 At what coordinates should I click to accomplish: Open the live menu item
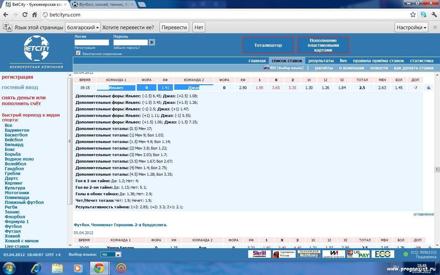343,60
